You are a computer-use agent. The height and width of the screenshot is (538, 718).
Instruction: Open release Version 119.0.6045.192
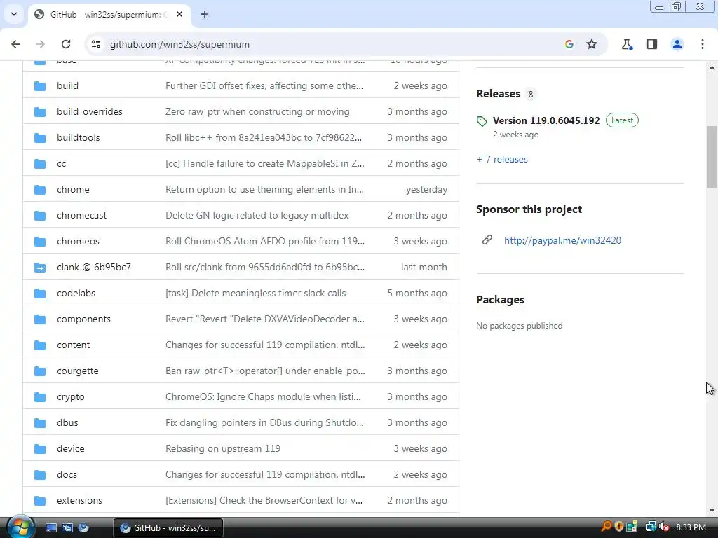tap(546, 120)
